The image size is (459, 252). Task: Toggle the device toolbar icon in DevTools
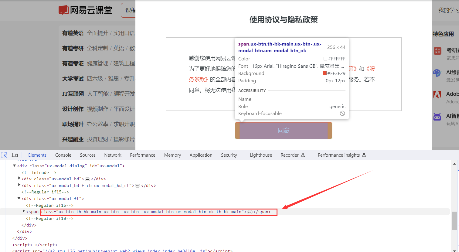(x=15, y=155)
